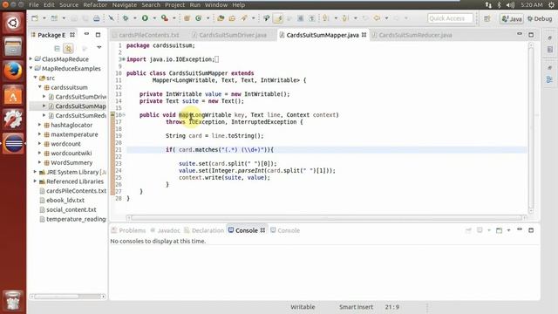This screenshot has height=314, width=558.
Task: Open the Refactor menu
Action: point(95,5)
